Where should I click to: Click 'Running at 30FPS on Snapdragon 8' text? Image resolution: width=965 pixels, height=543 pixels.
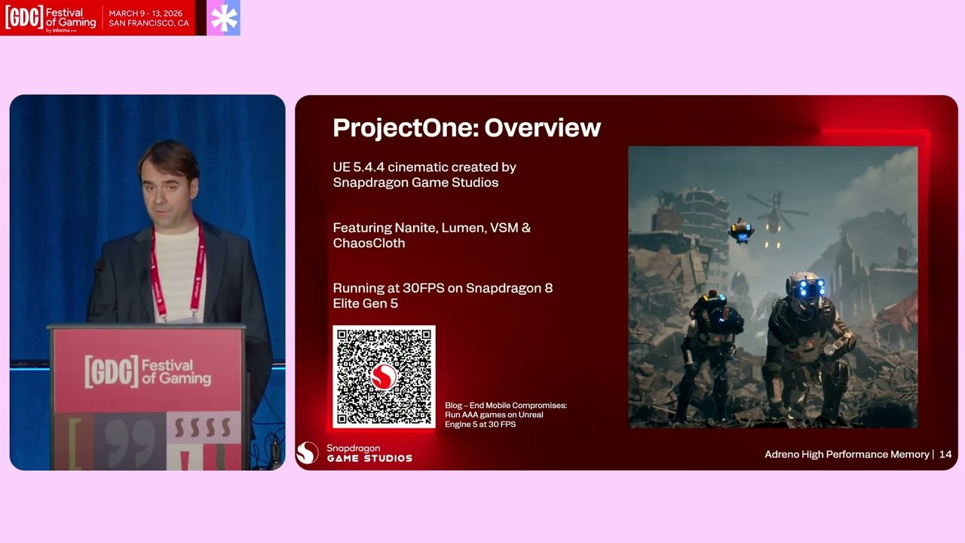pos(443,287)
